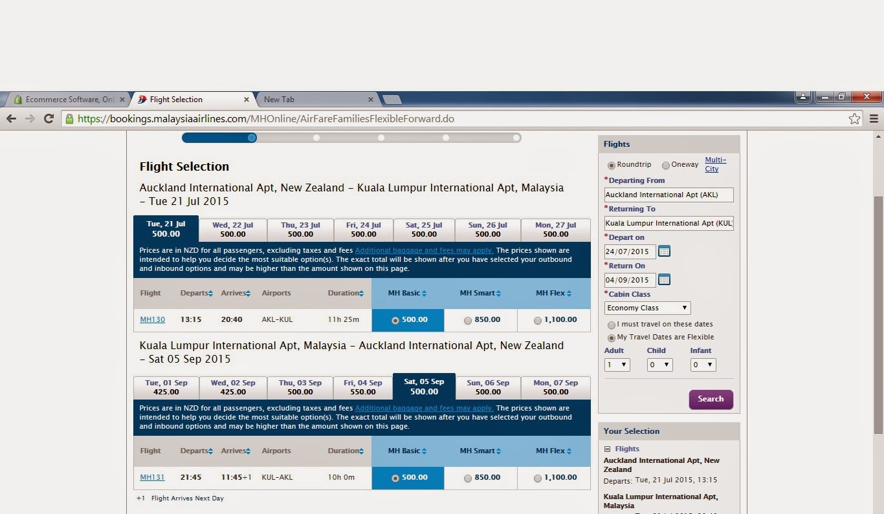
Task: Open the Infant count dropdown
Action: (702, 365)
